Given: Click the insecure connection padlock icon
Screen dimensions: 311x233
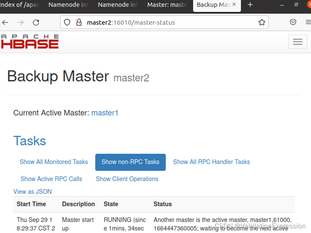Looking at the screenshot, I should tap(79, 22).
